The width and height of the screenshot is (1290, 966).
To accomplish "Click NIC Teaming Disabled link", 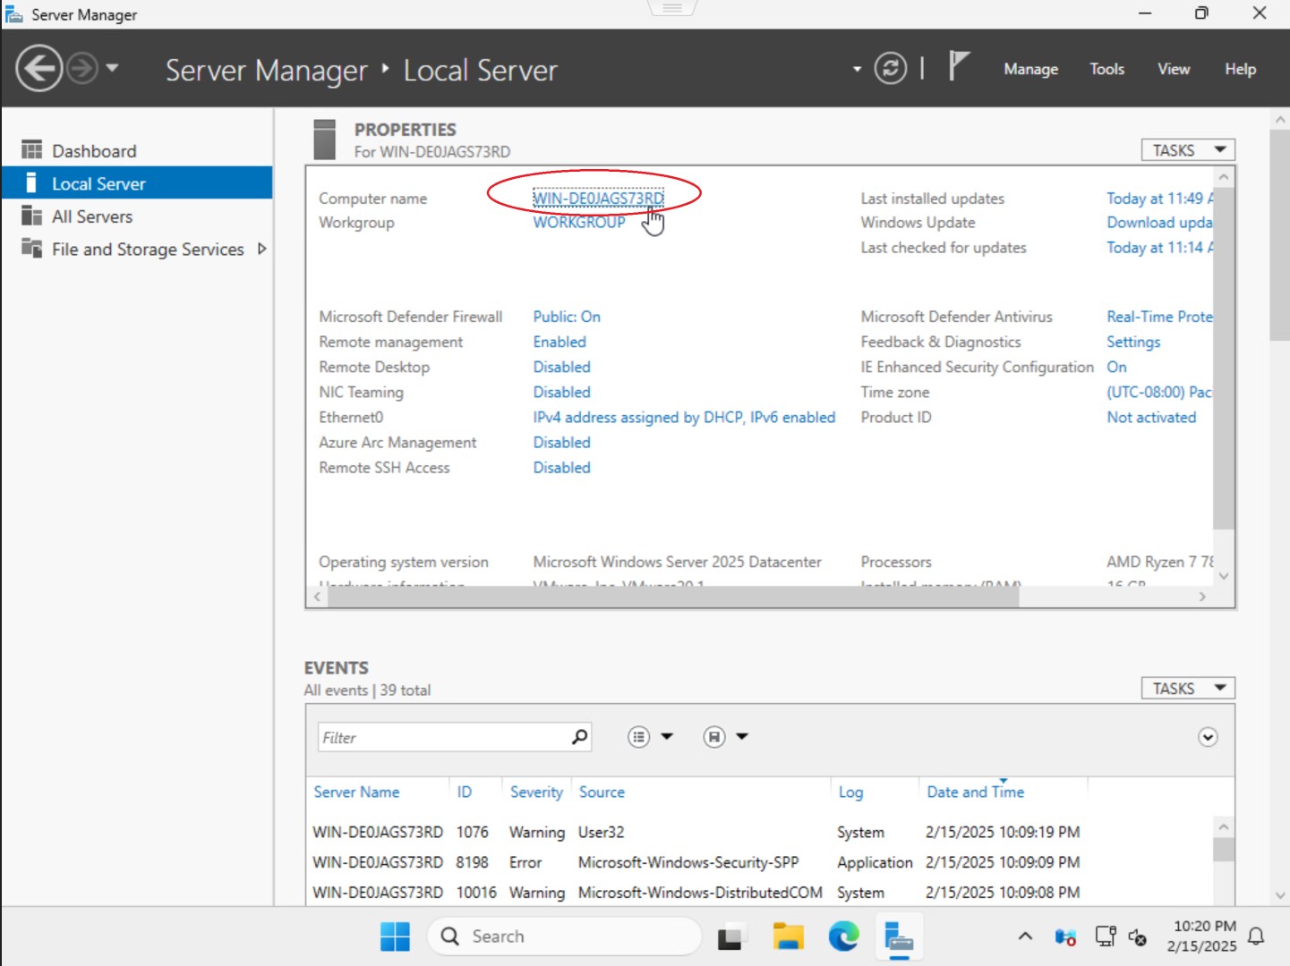I will coord(561,392).
